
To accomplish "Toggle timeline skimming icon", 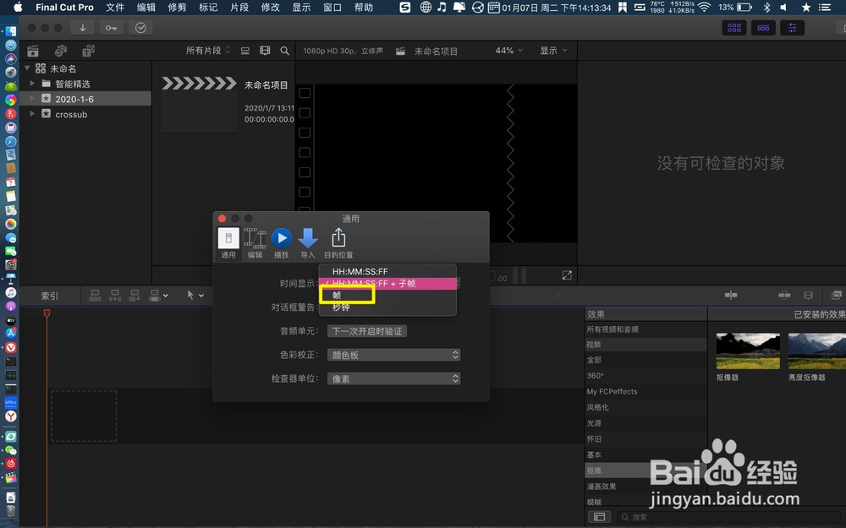I will (x=731, y=295).
